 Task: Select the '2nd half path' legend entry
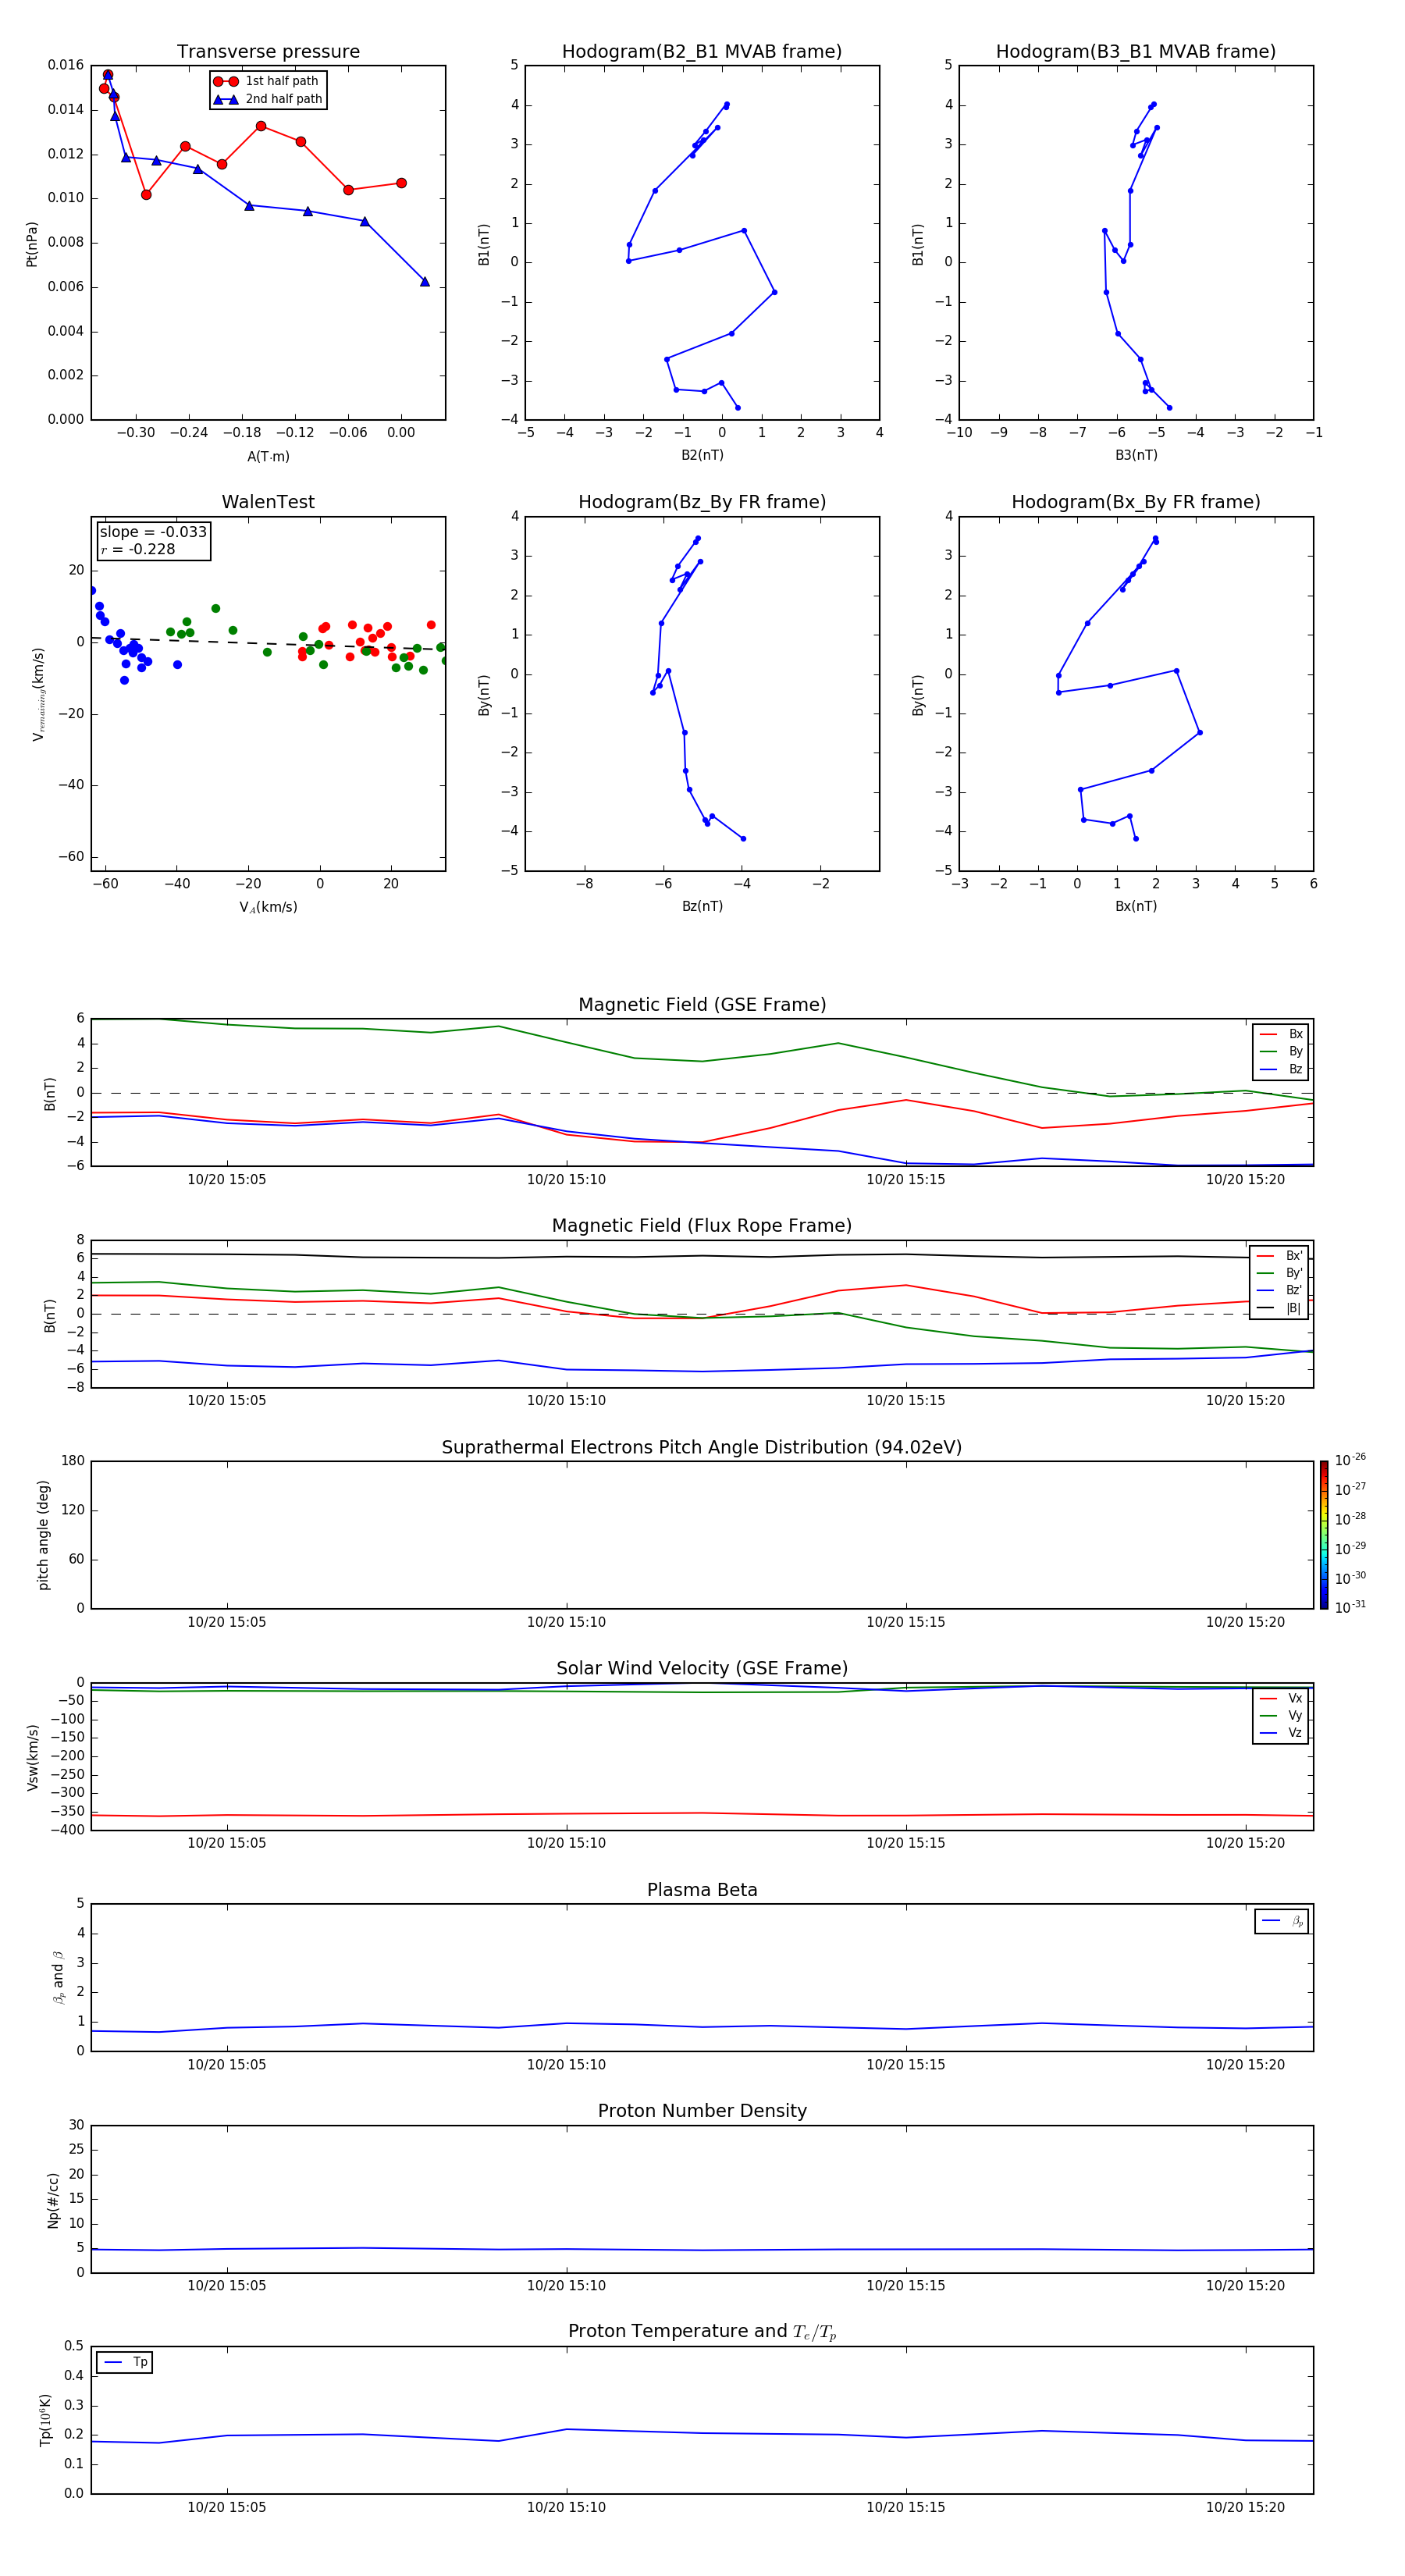268,99
